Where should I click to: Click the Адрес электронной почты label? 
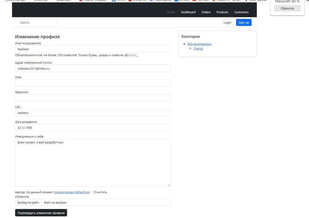[34, 63]
